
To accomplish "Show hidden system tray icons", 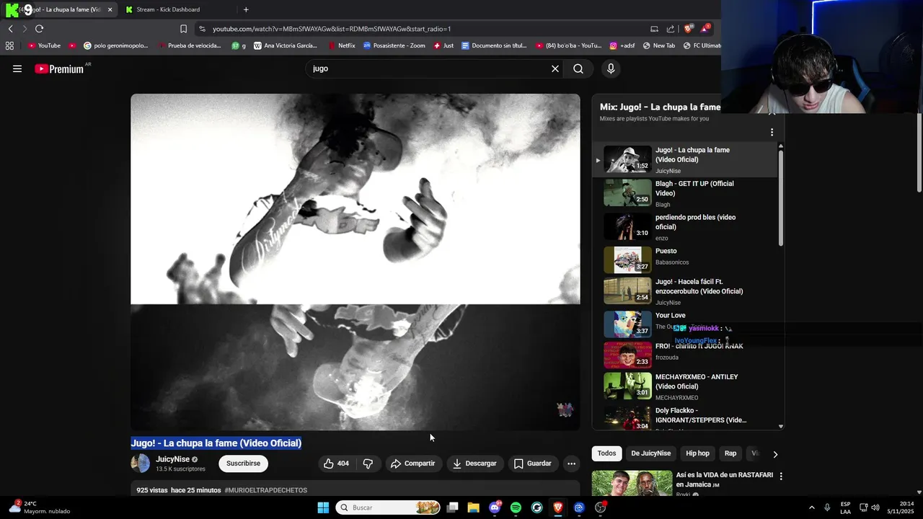I will tap(811, 507).
